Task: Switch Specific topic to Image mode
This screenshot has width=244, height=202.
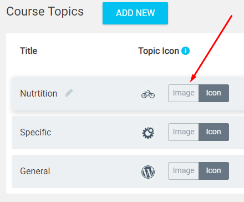Action: pos(184,132)
